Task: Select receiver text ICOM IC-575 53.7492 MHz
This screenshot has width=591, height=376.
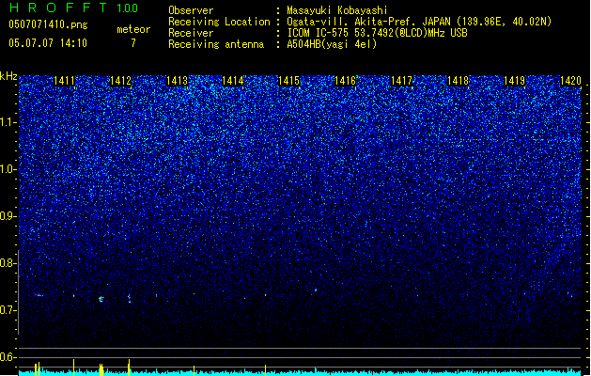Action: (x=377, y=33)
